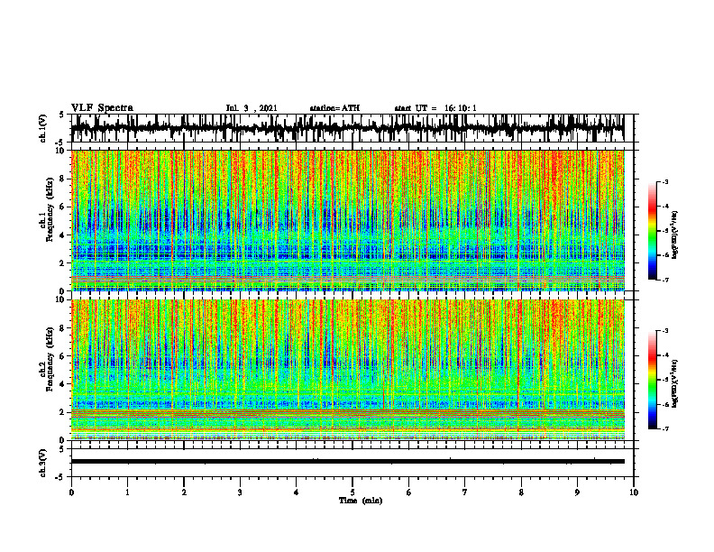
Task: Click the 10 tick on the time axis
Action: click(x=634, y=492)
